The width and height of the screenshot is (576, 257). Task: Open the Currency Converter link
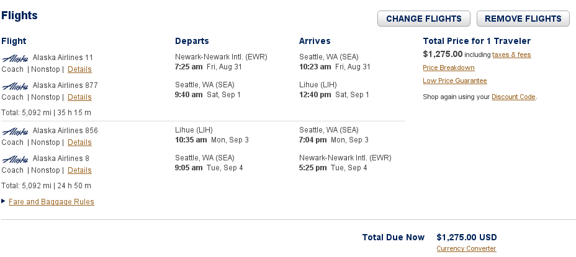tap(466, 249)
